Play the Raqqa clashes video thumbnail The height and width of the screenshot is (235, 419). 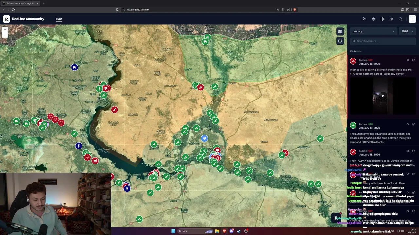point(383,96)
